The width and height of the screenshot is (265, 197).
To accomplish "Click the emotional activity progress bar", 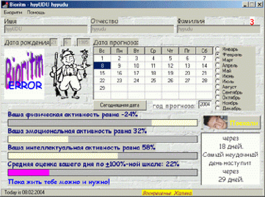I will coord(103,139).
